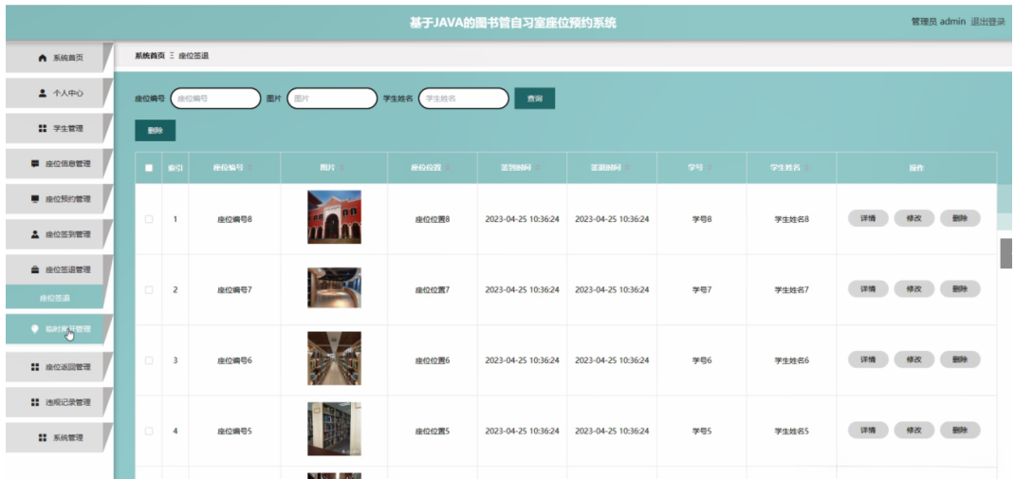Sort table using 签退时间 column arrows

(x=628, y=168)
